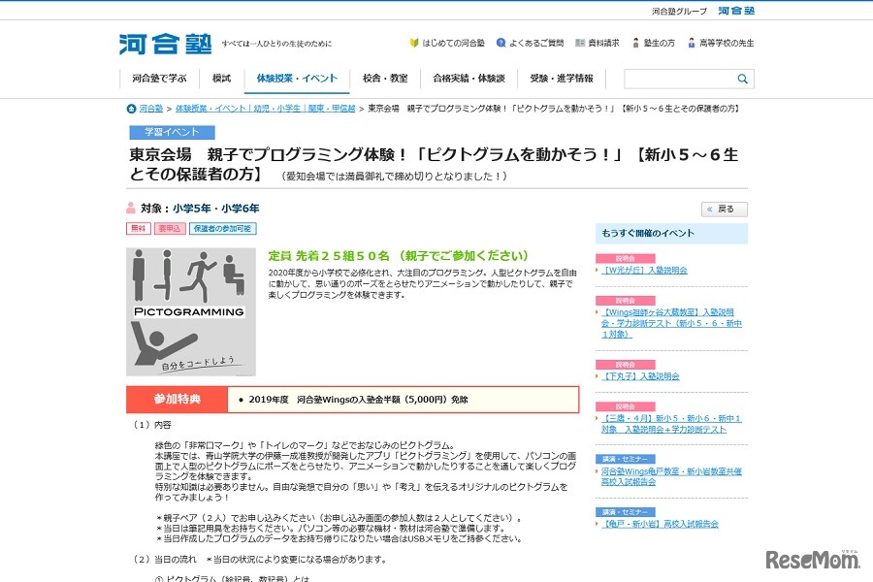Open the 校舎・教室 menu
Viewport: 873px width, 582px height.
[387, 78]
